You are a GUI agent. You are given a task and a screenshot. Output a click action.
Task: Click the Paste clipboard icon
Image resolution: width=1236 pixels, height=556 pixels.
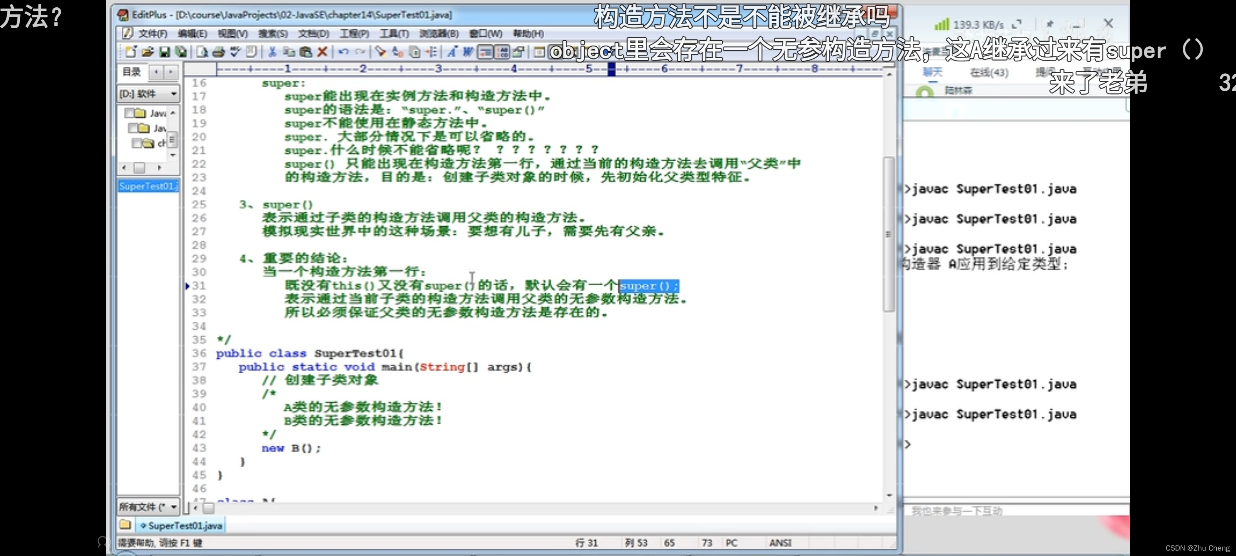pos(305,51)
